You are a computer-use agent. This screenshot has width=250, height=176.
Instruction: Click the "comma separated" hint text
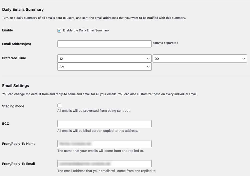click(x=165, y=43)
